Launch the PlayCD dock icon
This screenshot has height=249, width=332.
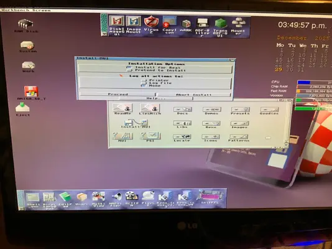click(x=148, y=199)
